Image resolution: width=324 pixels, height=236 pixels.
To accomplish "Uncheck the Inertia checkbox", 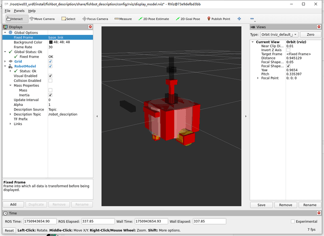I will [50, 95].
